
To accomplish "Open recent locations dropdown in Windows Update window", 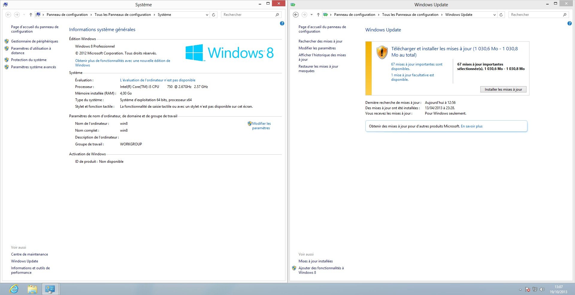I will coord(311,15).
